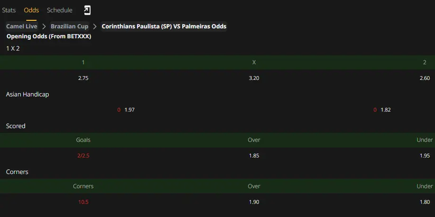Select away win odds 2.60
This screenshot has height=217, width=435.
[x=425, y=78]
